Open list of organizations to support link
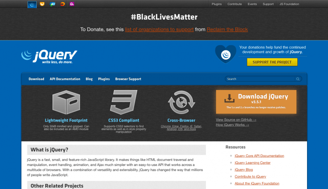 [159, 29]
